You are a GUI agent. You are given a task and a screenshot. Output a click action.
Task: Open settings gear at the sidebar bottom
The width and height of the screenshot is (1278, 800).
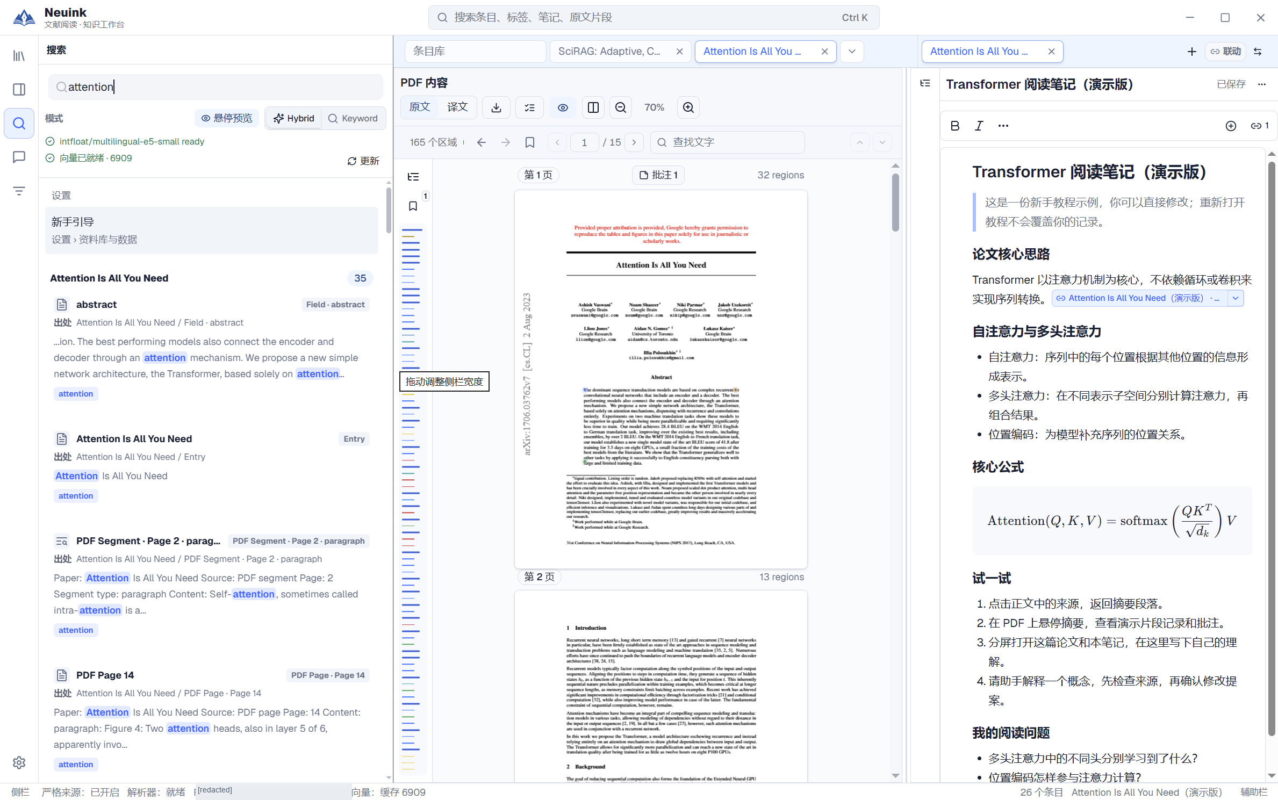(x=19, y=762)
